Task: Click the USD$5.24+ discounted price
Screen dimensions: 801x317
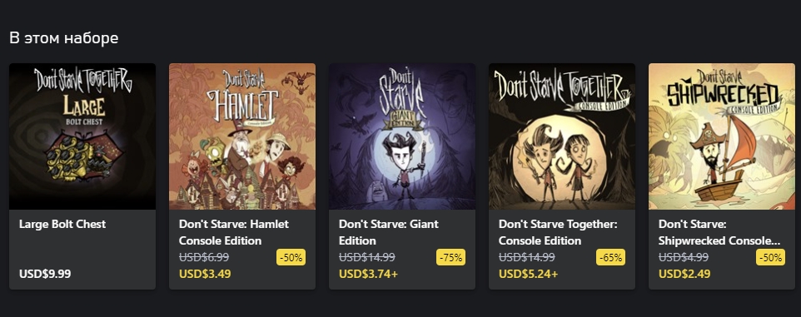Action: tap(528, 274)
